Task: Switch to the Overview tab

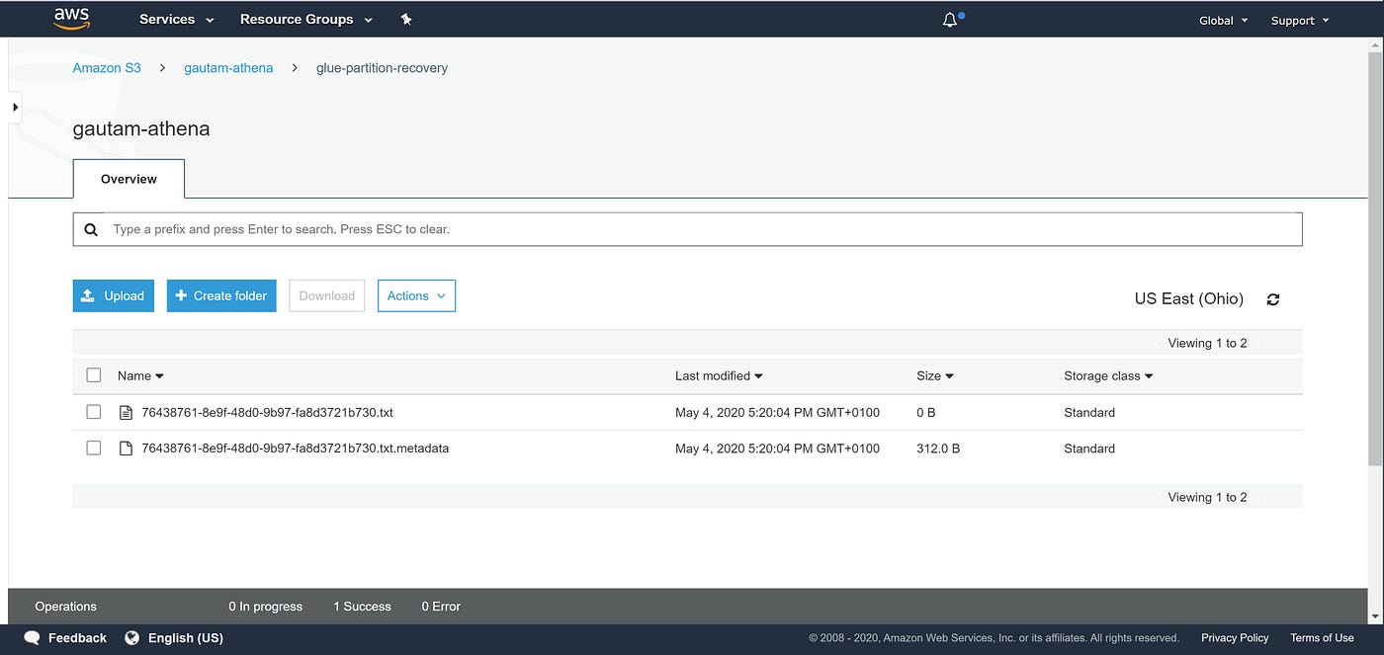Action: point(128,179)
